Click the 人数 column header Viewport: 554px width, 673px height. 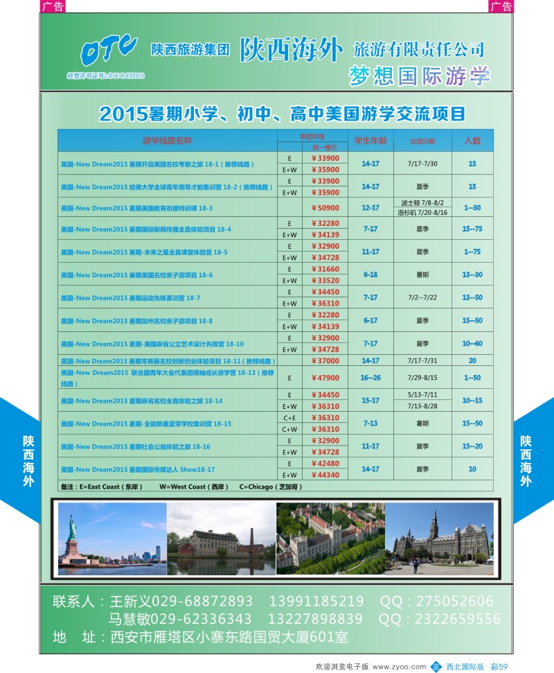tap(472, 140)
